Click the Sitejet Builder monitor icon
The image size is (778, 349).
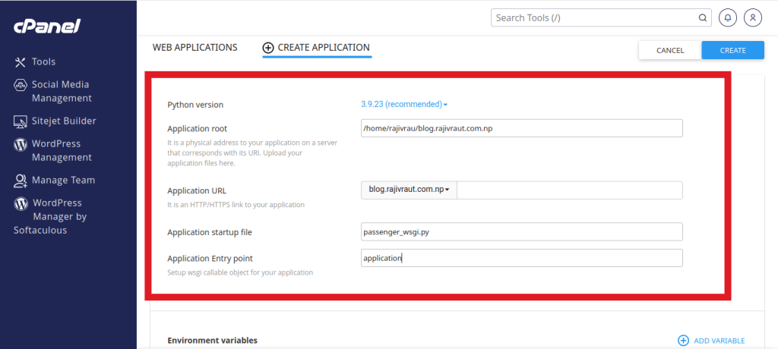(x=21, y=121)
